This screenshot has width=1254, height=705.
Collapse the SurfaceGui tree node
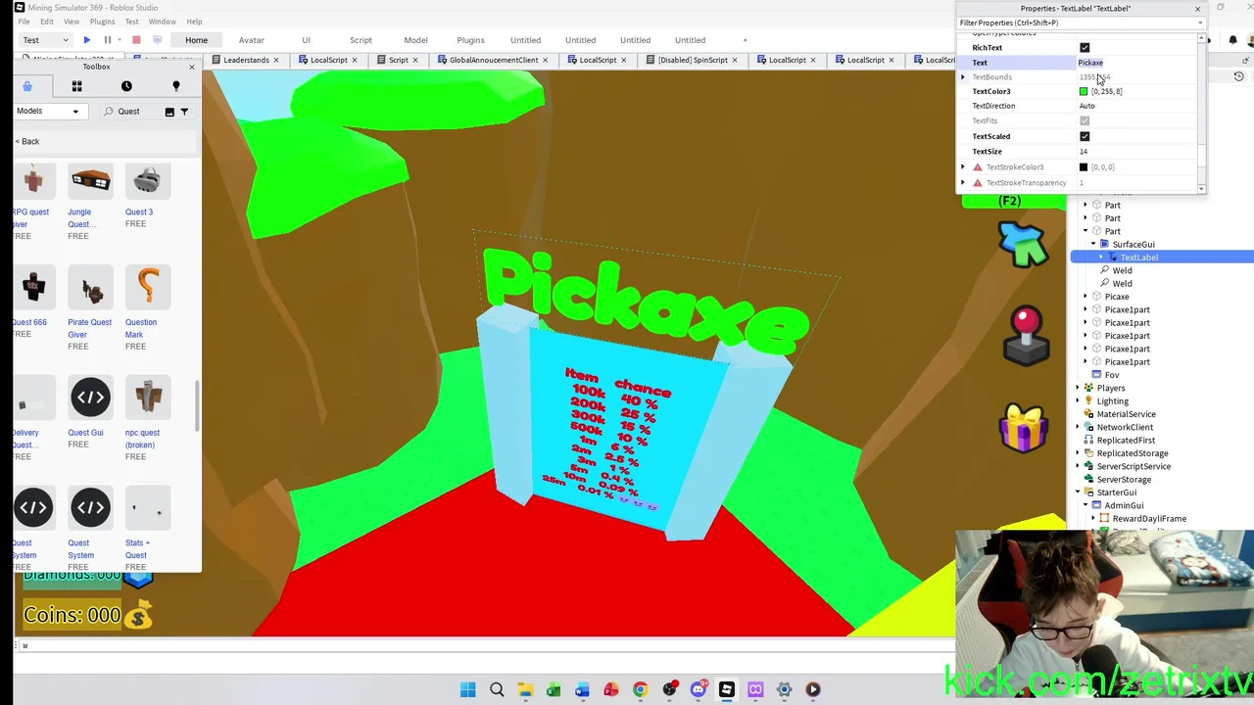coord(1093,244)
